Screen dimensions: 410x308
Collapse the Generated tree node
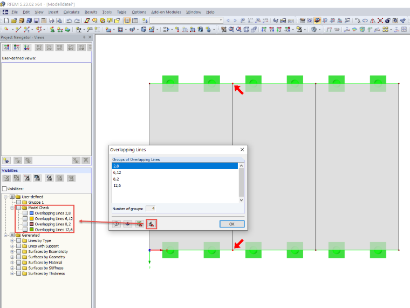[5, 235]
